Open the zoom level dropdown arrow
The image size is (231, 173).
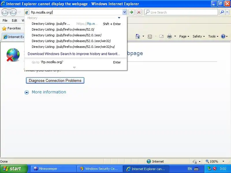coord(223,161)
